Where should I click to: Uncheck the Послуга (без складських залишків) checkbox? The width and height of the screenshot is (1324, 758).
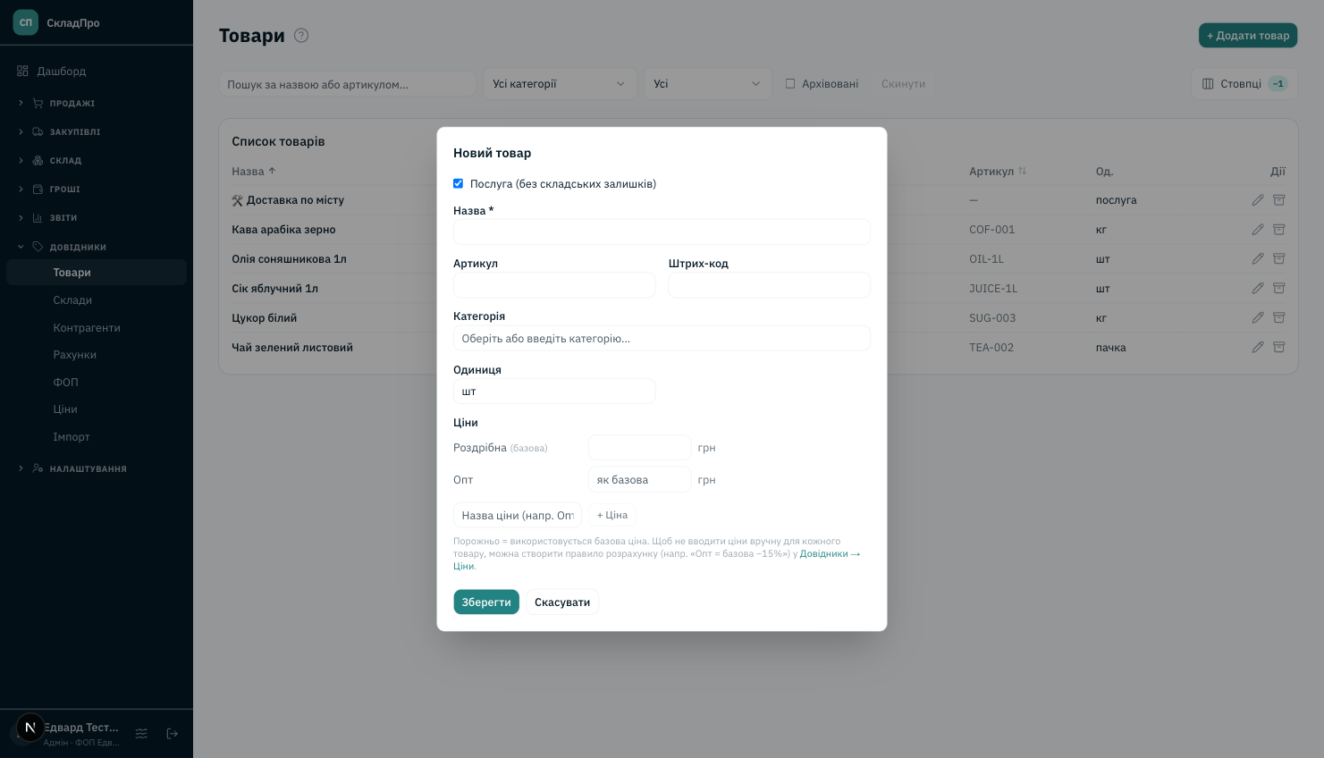tap(459, 184)
